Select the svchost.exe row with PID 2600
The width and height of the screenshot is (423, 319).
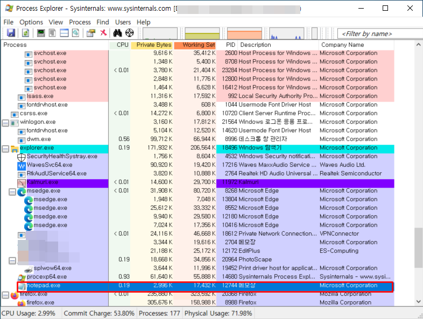pyautogui.click(x=198, y=53)
